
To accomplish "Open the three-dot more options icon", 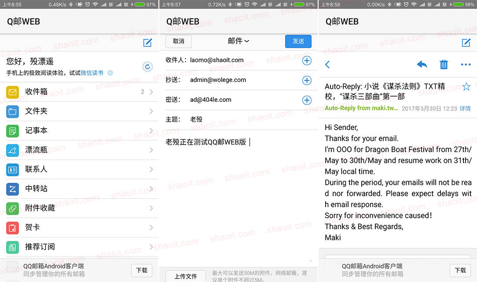I will coord(466,64).
